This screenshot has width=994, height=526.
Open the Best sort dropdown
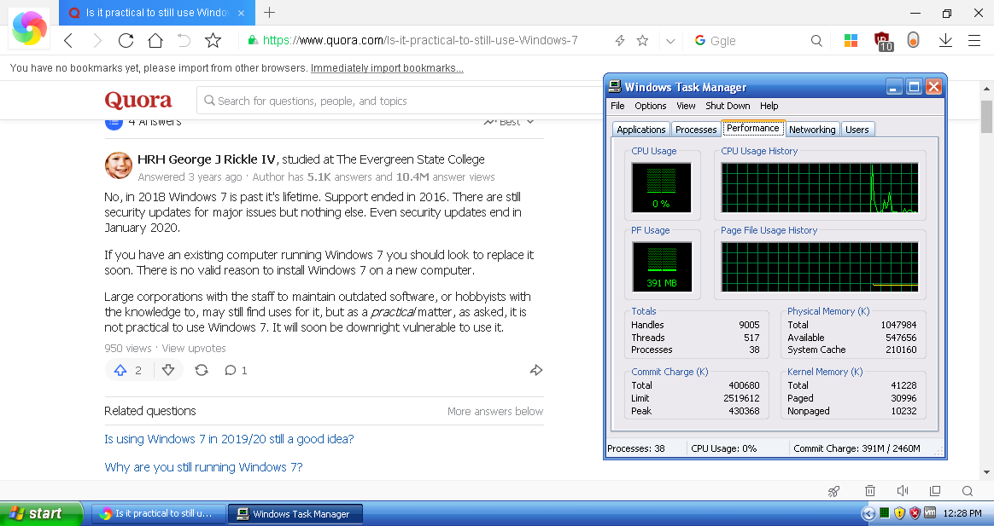[509, 122]
